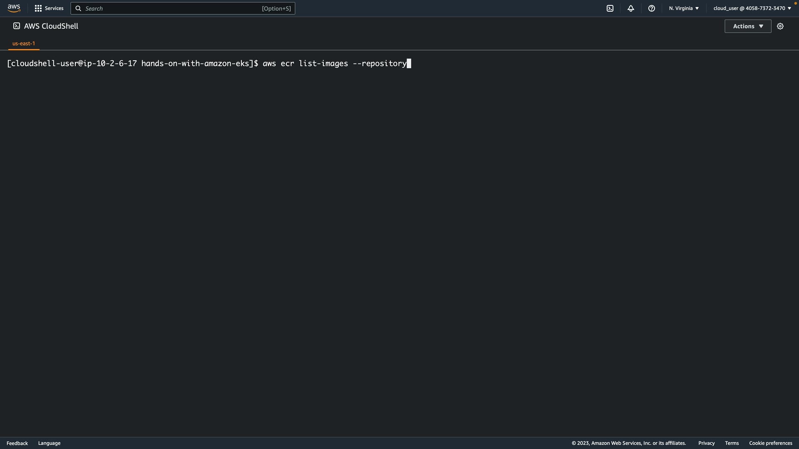Open Cookie preferences link

770,443
